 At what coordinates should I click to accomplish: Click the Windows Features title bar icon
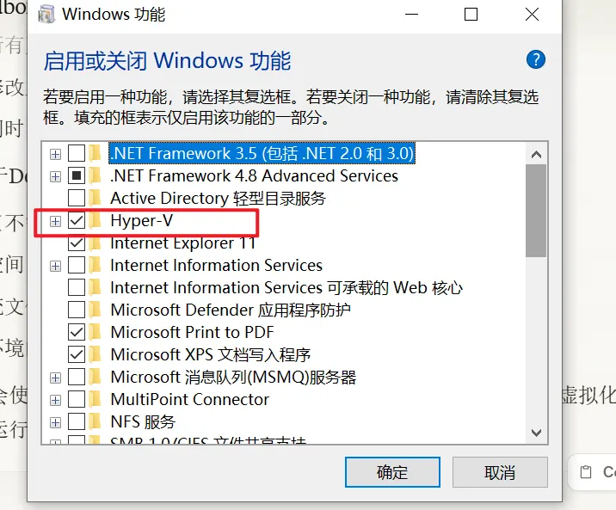pyautogui.click(x=47, y=15)
